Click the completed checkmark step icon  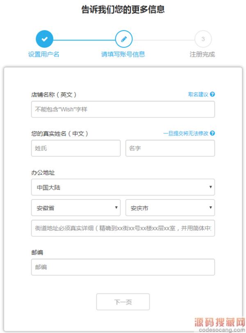pyautogui.click(x=44, y=39)
